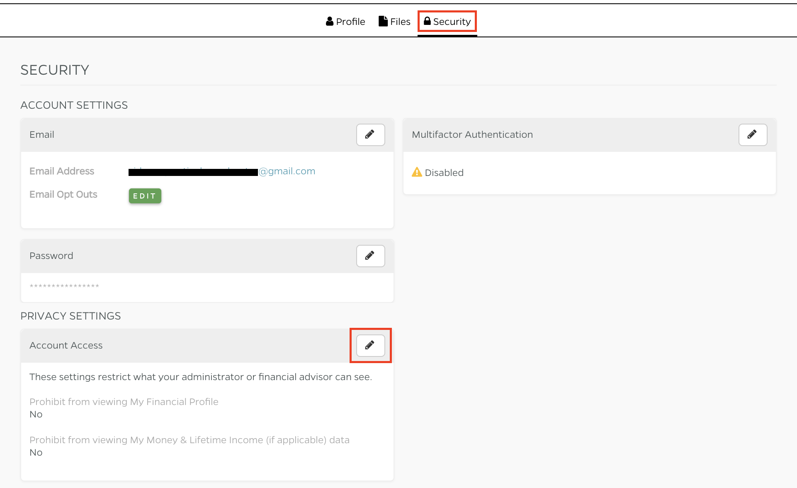The image size is (797, 488).
Task: Select the Security tab label
Action: [x=452, y=22]
